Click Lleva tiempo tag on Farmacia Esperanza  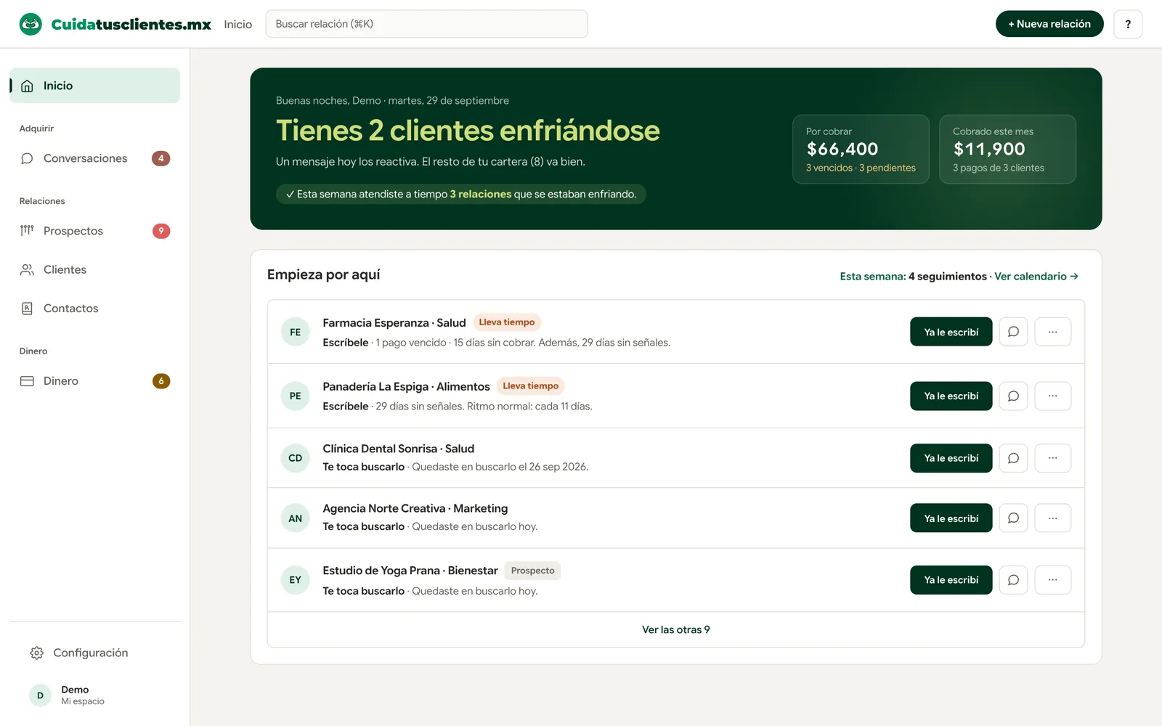507,322
